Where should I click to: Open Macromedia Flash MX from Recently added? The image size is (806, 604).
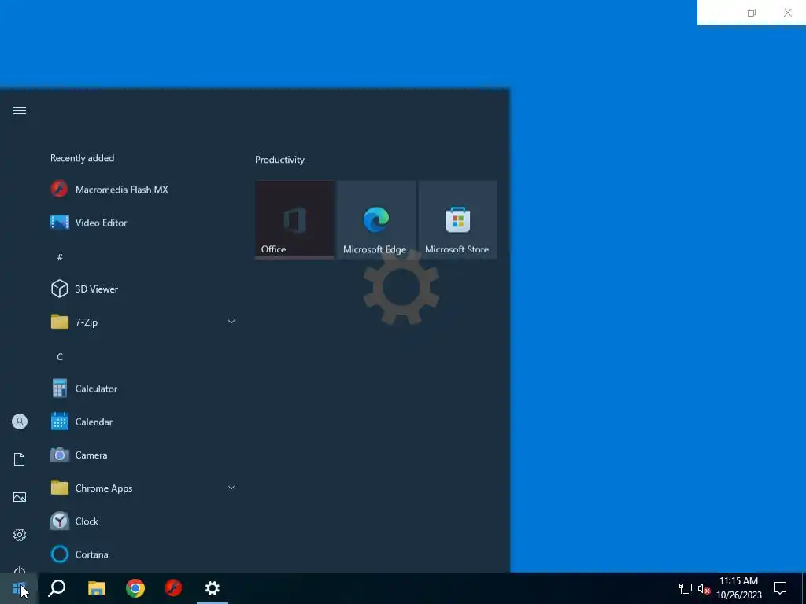pyautogui.click(x=143, y=190)
